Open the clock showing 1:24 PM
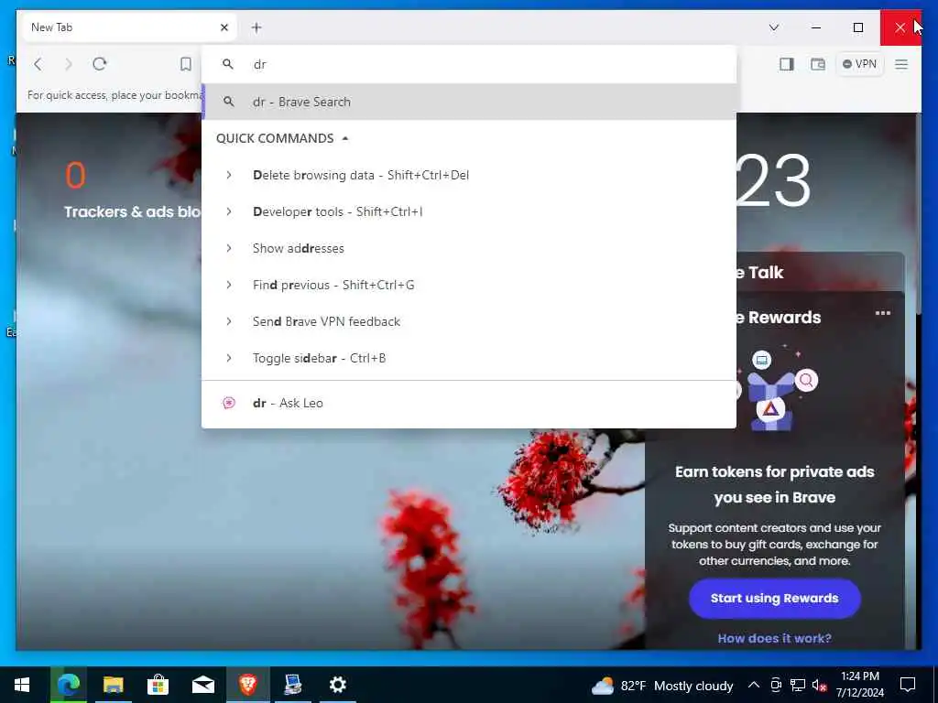 tap(859, 685)
